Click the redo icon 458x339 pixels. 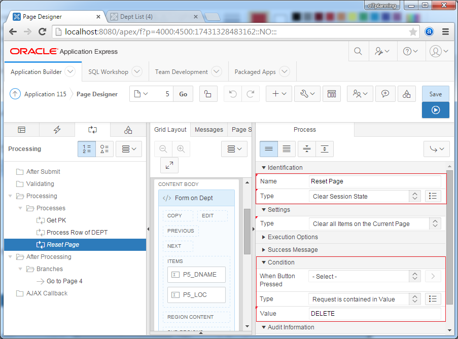[x=251, y=94]
